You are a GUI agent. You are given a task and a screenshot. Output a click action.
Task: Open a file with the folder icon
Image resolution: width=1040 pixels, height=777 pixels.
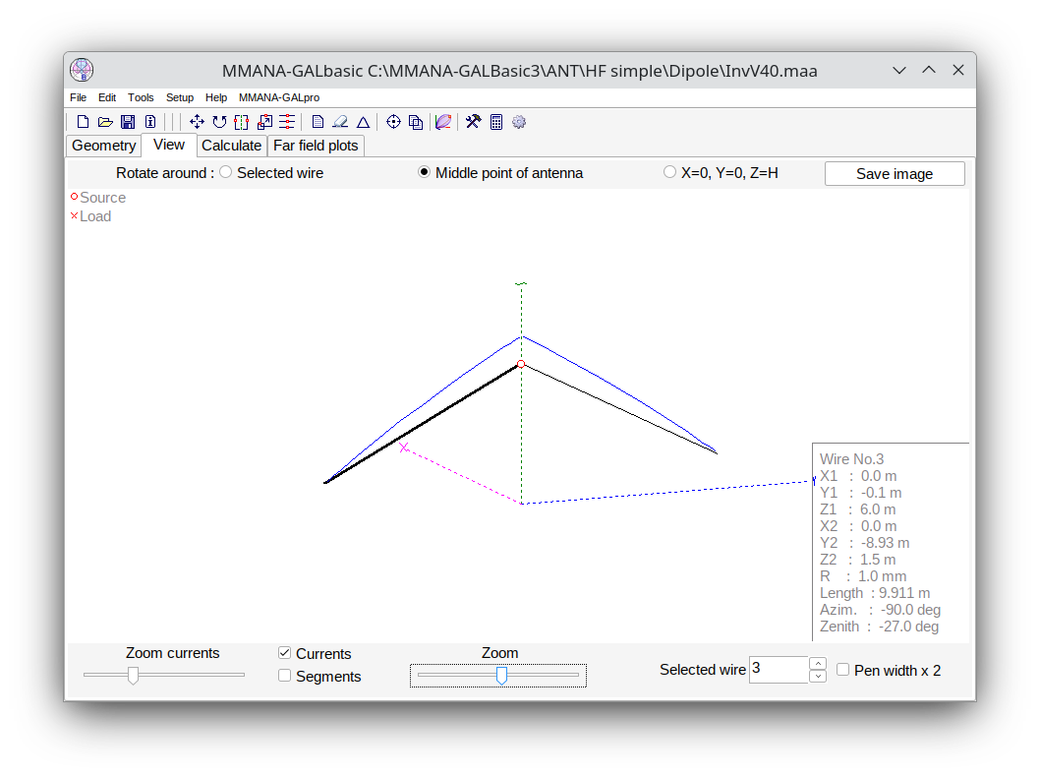(105, 122)
